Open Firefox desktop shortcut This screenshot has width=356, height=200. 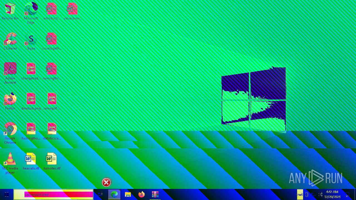[x=10, y=101]
